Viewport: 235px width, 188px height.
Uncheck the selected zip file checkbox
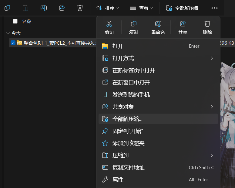pos(13,43)
